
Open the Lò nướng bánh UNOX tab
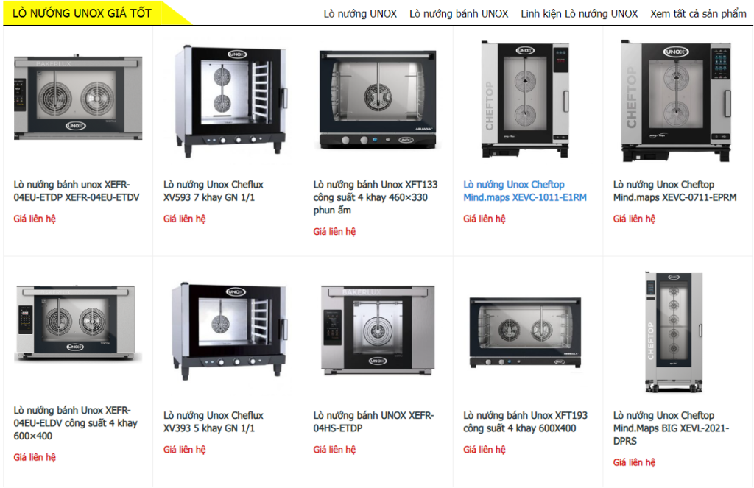click(459, 14)
